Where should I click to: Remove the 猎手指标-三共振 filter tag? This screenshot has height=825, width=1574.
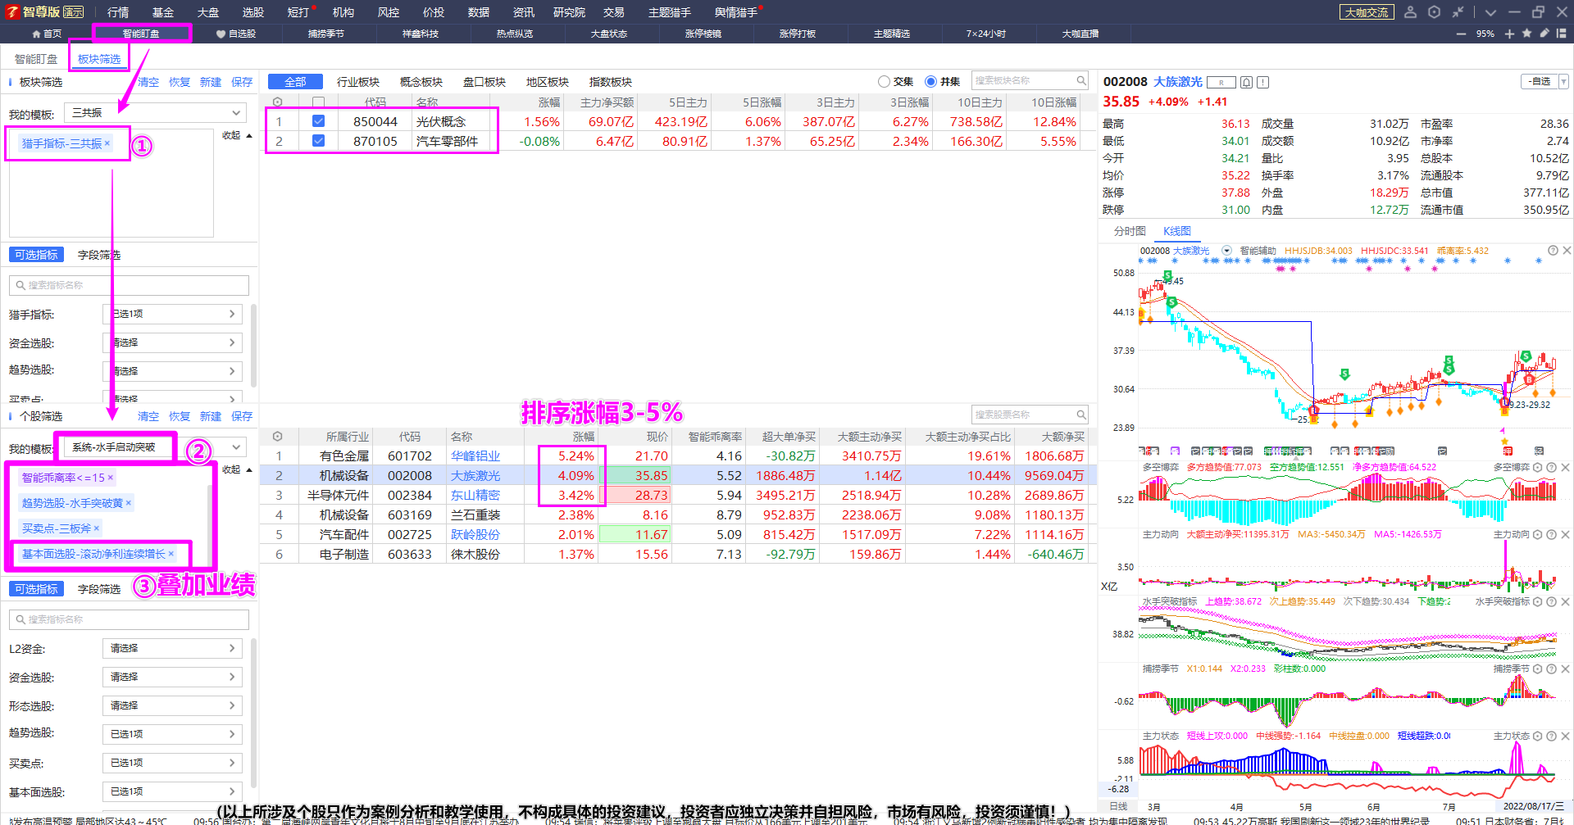[x=107, y=143]
